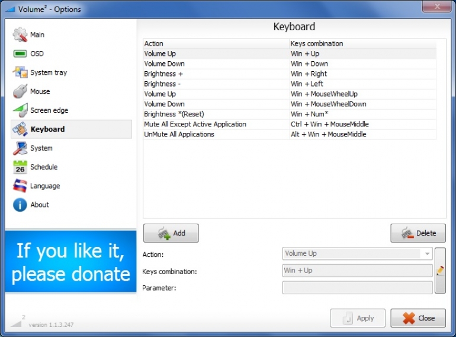This screenshot has width=456, height=337.
Task: Apply the changes
Action: [x=358, y=318]
